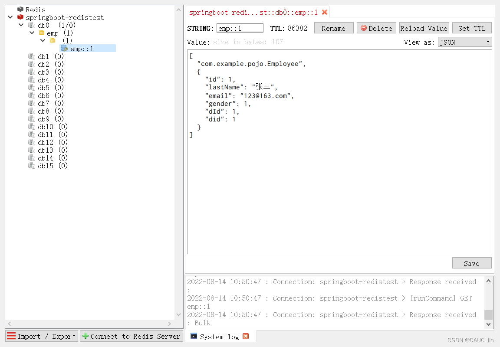This screenshot has height=347, width=500.
Task: Click the tree horizontal scroll-right arrow
Action: point(169,324)
